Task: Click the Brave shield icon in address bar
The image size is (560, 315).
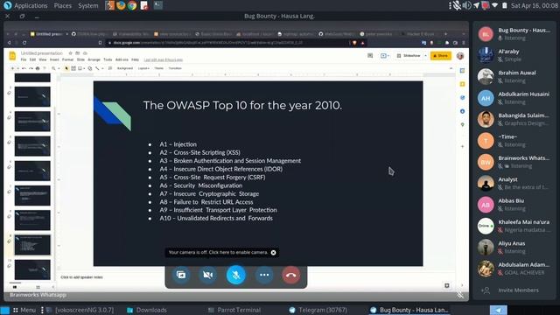Action: [354, 43]
